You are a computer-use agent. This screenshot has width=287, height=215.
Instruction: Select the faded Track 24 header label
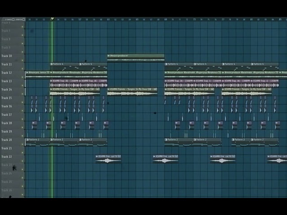tap(7, 173)
